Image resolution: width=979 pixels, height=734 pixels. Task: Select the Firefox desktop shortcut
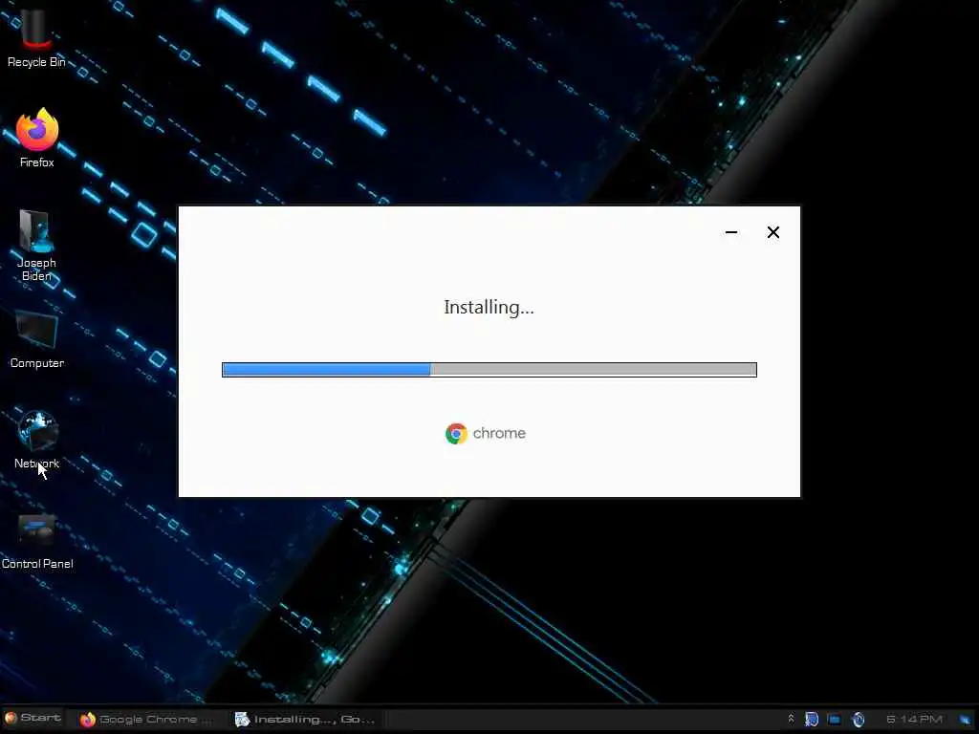click(37, 138)
